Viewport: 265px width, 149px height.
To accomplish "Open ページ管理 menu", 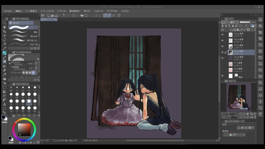I will click(x=31, y=11).
